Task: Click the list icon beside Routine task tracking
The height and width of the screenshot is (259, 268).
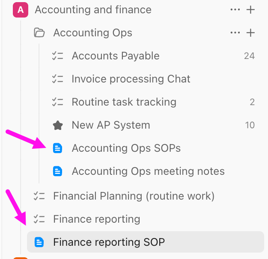Action: (x=57, y=102)
